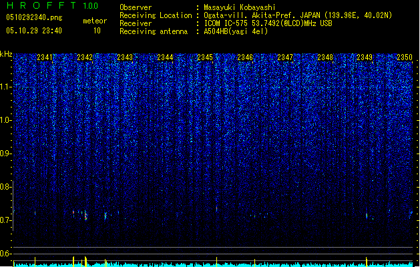Viewport: 420px width, 267px height.
Task: Click the Receiving Location label
Action: 156,15
